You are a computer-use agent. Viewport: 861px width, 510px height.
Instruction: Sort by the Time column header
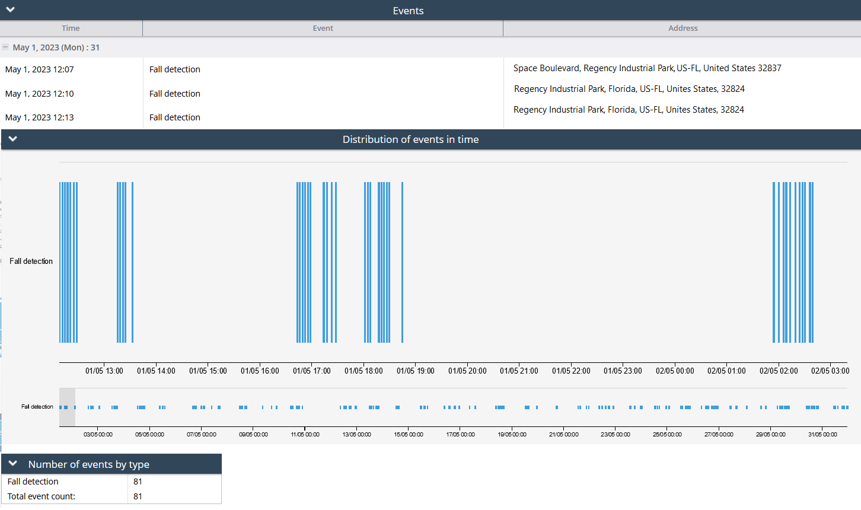71,28
